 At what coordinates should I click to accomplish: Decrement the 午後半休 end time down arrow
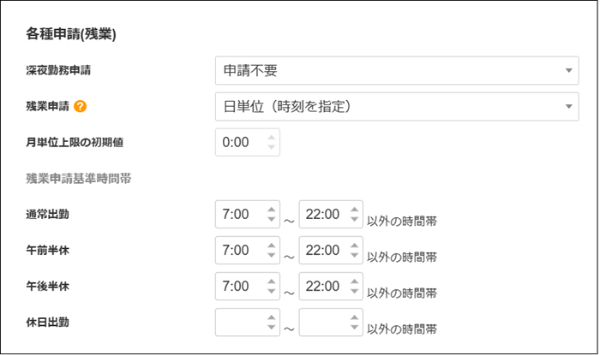coord(354,291)
